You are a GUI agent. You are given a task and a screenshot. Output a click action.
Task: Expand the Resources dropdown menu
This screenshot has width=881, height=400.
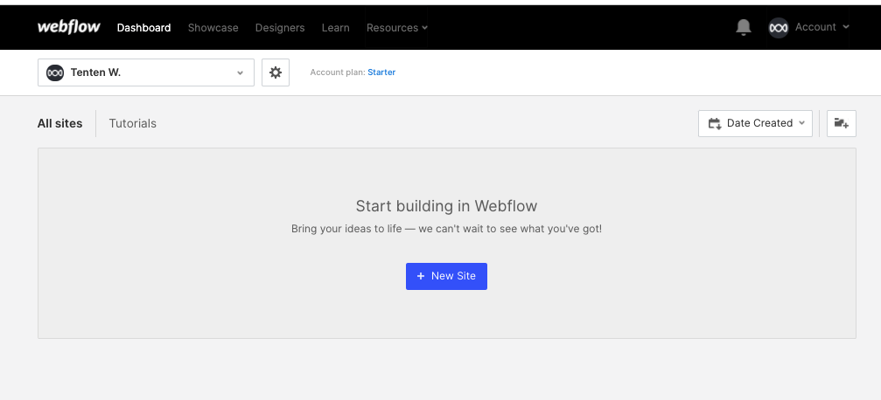point(397,28)
